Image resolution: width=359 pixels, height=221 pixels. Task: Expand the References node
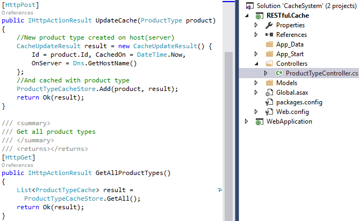coord(256,35)
